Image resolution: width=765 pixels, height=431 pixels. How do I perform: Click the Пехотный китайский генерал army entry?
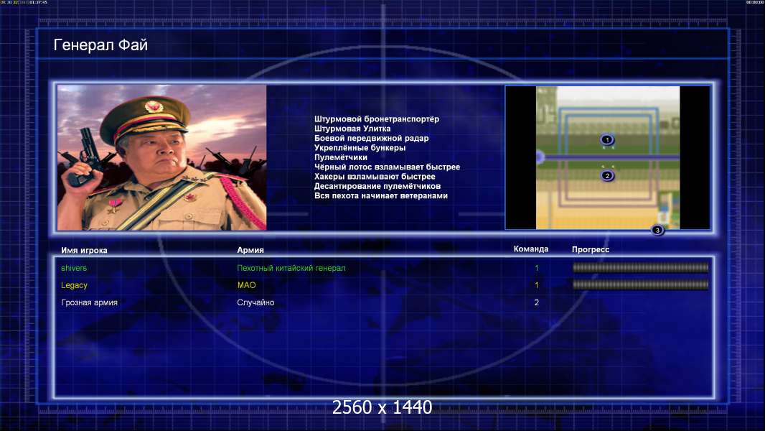tap(291, 268)
